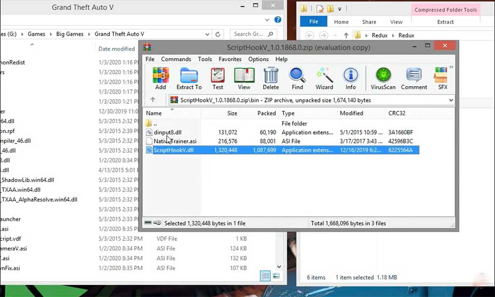Switch to large icons view in Explorer
The width and height of the screenshot is (495, 297).
(276, 276)
